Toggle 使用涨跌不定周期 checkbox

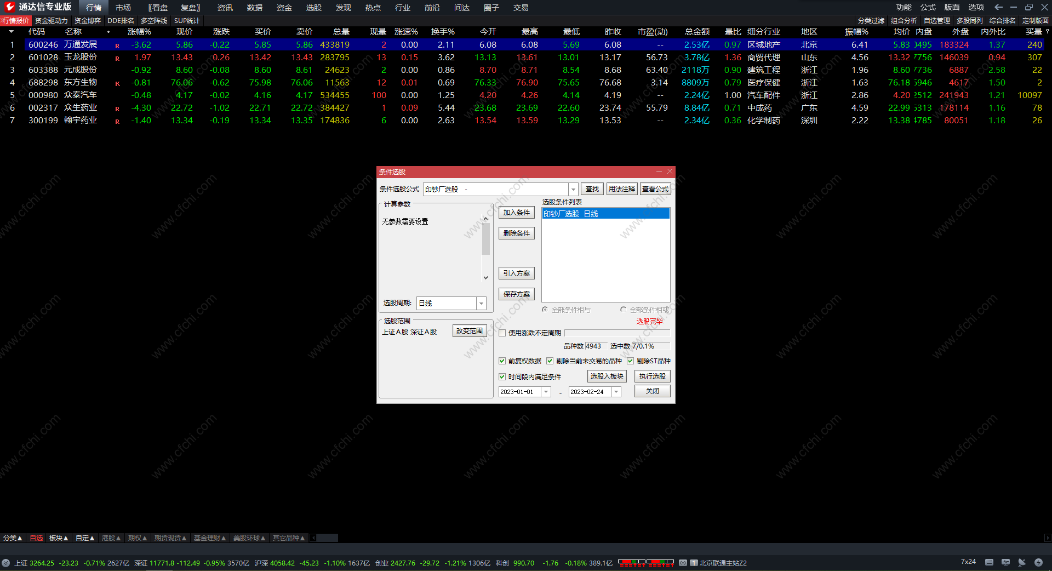pos(502,333)
